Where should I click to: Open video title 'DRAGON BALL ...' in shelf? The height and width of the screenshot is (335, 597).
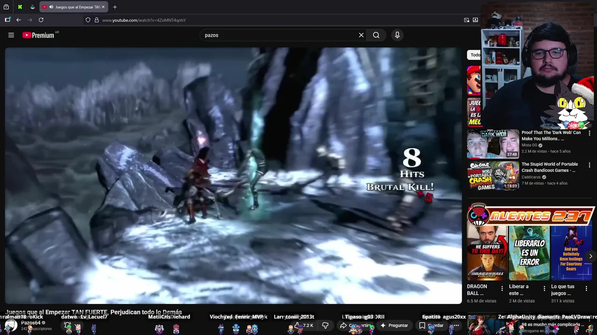click(477, 290)
